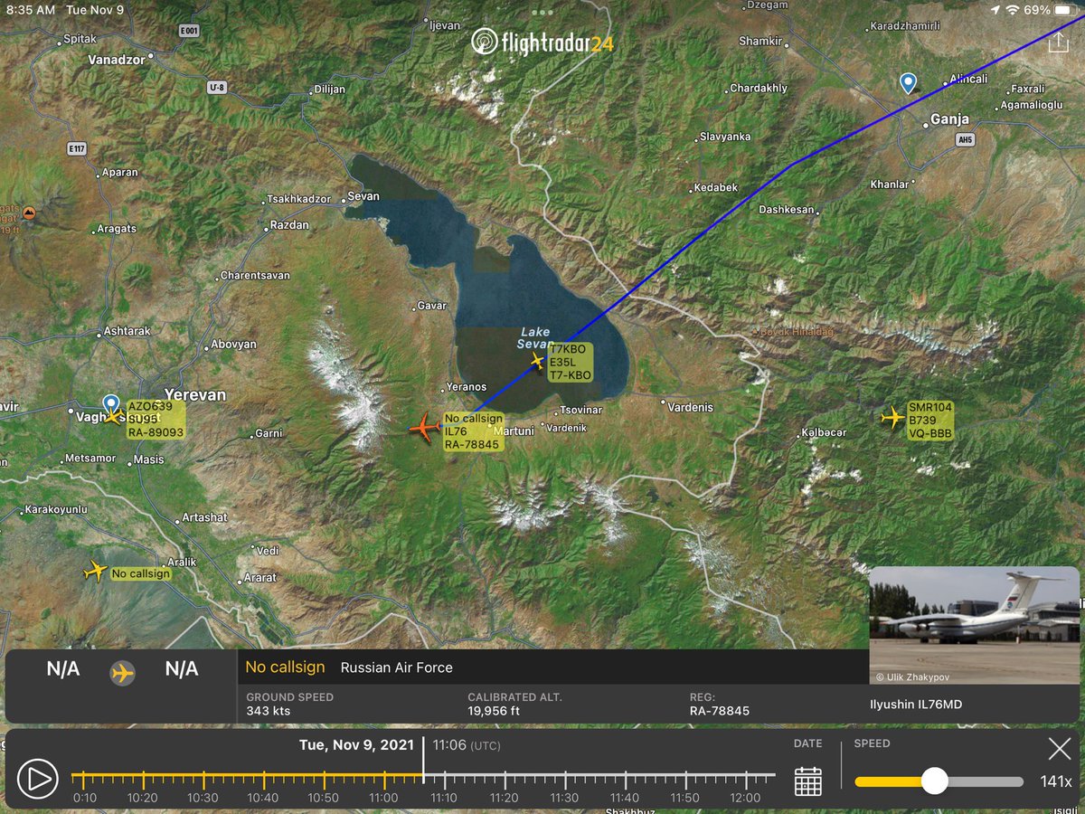The height and width of the screenshot is (814, 1085).
Task: Tap the Wi-Fi icon in status bar
Action: click(1012, 10)
